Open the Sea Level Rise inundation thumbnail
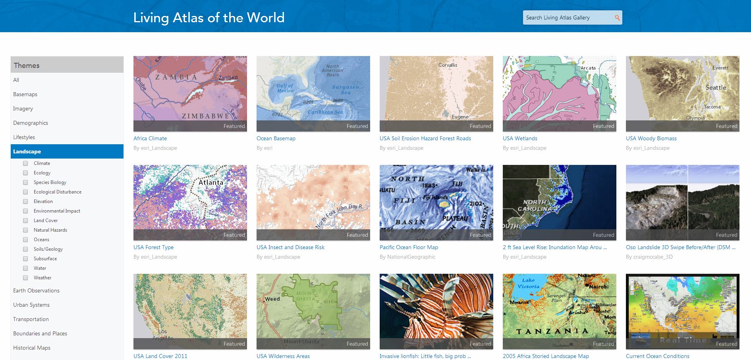 pos(560,203)
